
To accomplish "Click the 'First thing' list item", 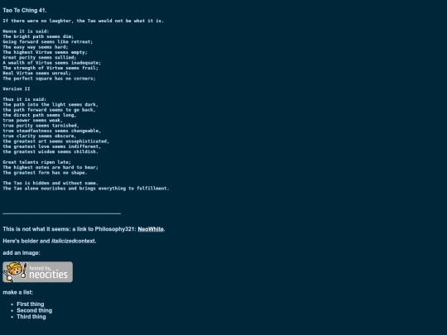I will tap(31, 304).
